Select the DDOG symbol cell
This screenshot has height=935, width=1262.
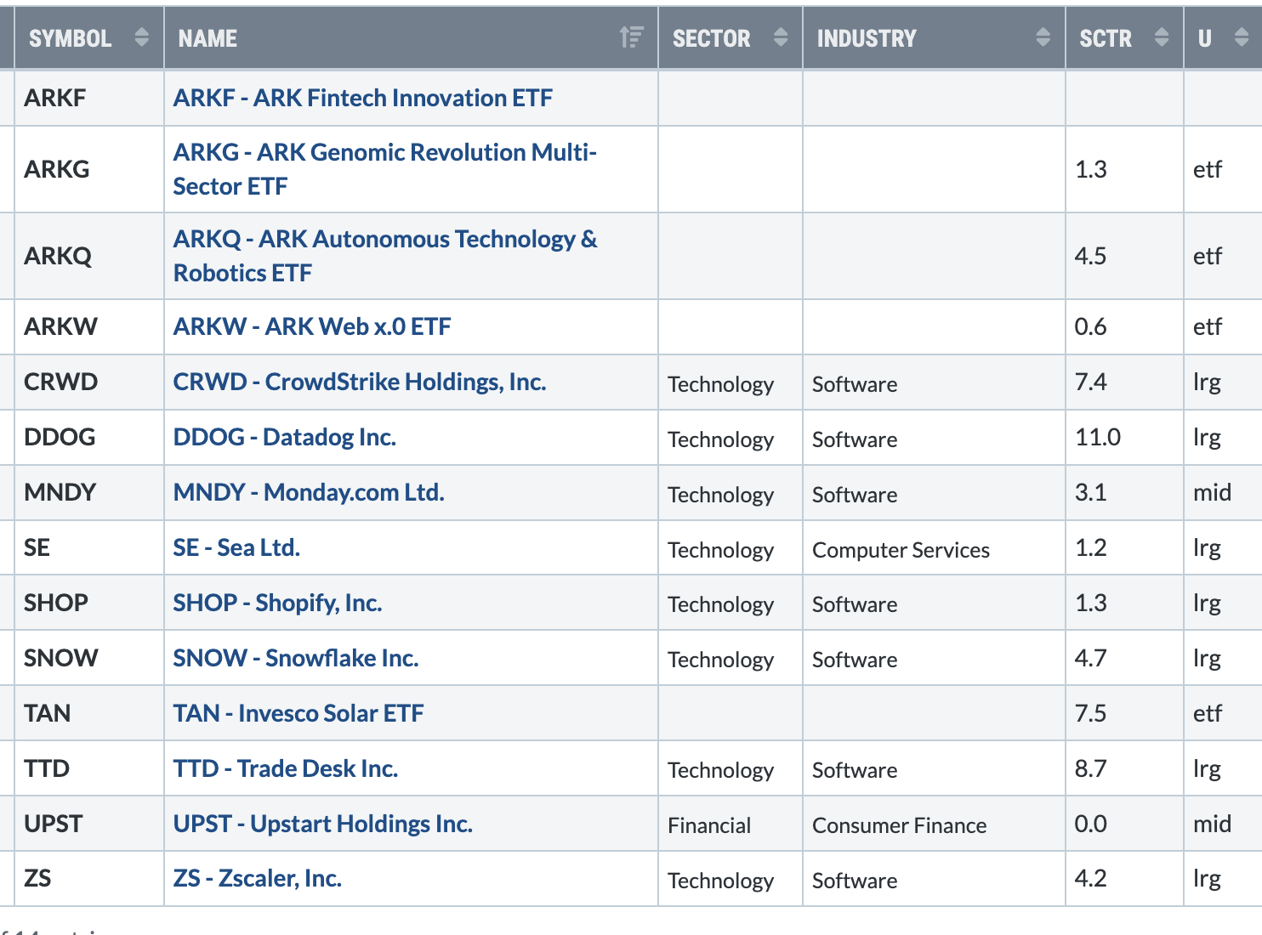click(89, 437)
